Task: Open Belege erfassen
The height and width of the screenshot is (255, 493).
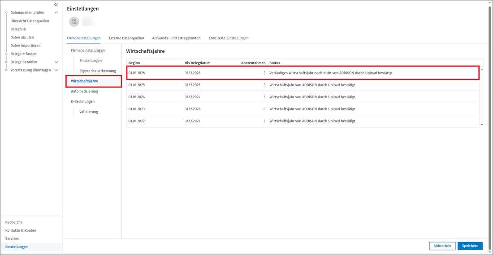Action: (23, 54)
